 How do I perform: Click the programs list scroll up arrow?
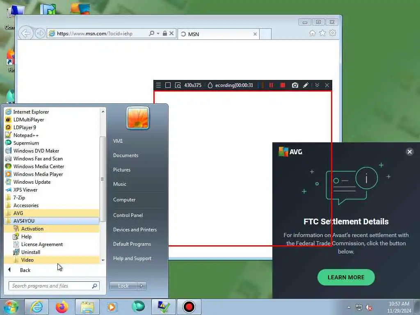pyautogui.click(x=103, y=111)
